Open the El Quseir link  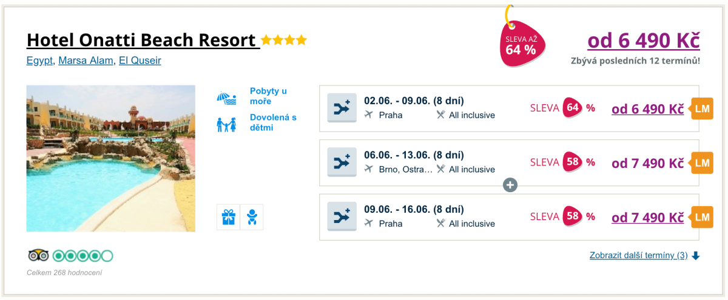(140, 61)
